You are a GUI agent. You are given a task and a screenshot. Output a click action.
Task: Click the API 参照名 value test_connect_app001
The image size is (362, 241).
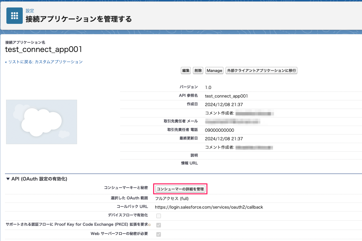226,96
